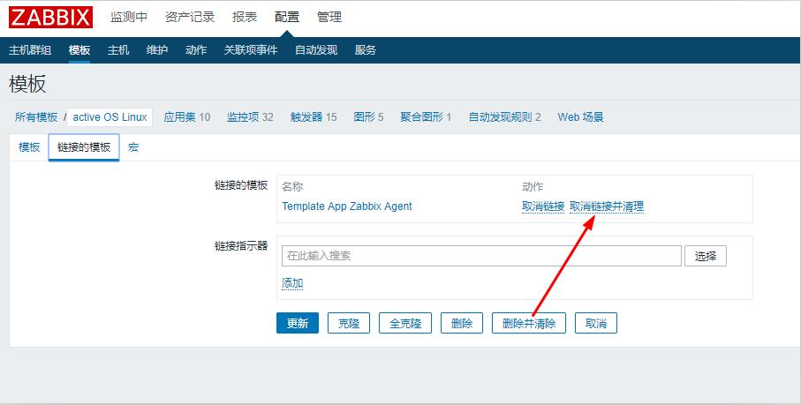The height and width of the screenshot is (405, 801).
Task: Click the 添加 link
Action: point(292,283)
